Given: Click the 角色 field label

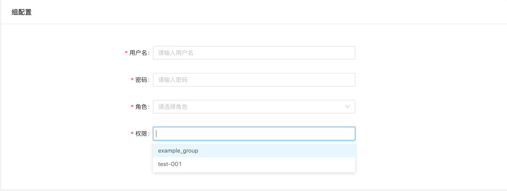Looking at the screenshot, I should (x=141, y=107).
